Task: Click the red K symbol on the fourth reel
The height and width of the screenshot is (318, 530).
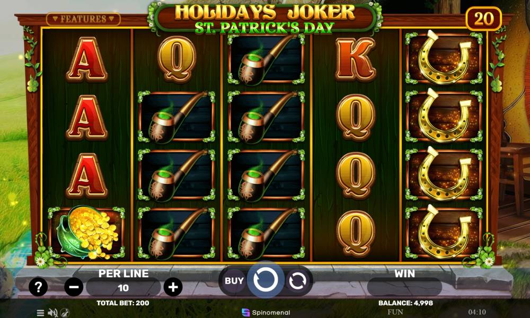Action: [355, 59]
